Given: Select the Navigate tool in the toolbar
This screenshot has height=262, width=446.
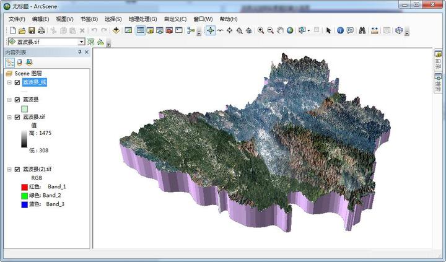Looking at the screenshot, I should pos(211,30).
